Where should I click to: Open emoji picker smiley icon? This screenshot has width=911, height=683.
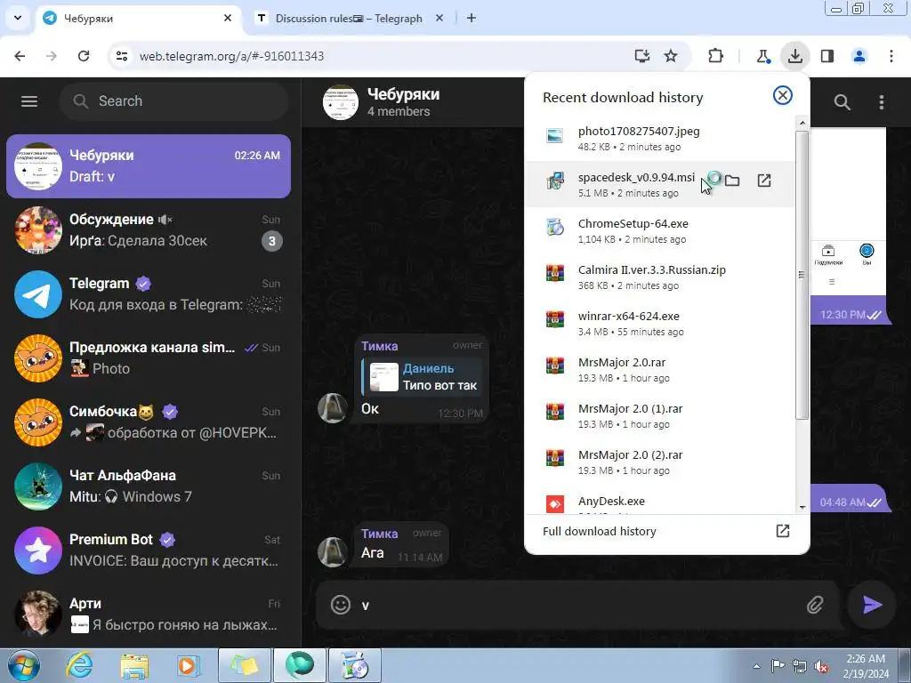[341, 605]
